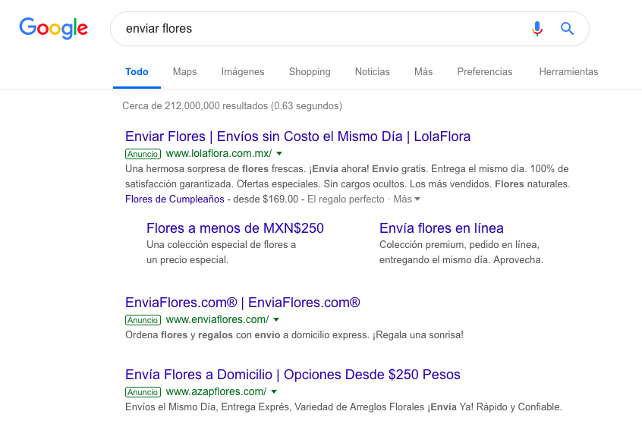Screen dimensions: 642x430
Task: Expand dropdown arrow next to www.lolaflora.com.mx
Action: (x=279, y=154)
